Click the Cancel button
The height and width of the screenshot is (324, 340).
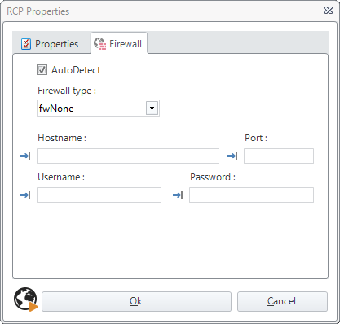tap(282, 301)
